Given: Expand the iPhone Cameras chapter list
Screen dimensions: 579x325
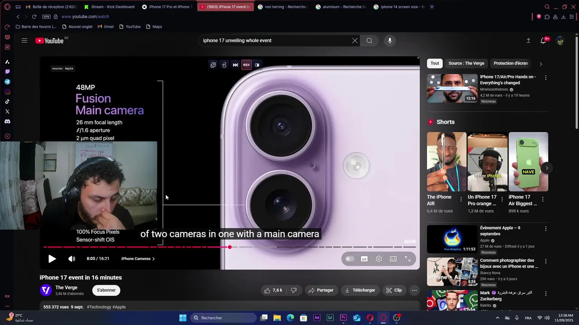Looking at the screenshot, I should click(x=138, y=259).
